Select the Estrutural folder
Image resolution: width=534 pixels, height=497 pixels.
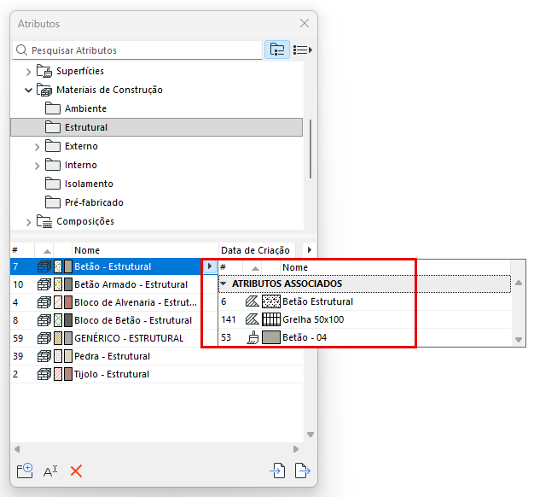coord(157,127)
